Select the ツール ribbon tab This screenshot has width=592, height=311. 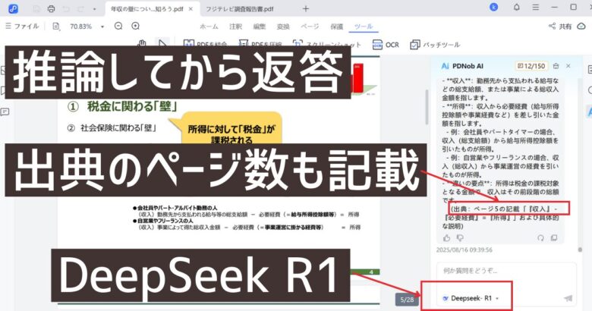tap(364, 27)
